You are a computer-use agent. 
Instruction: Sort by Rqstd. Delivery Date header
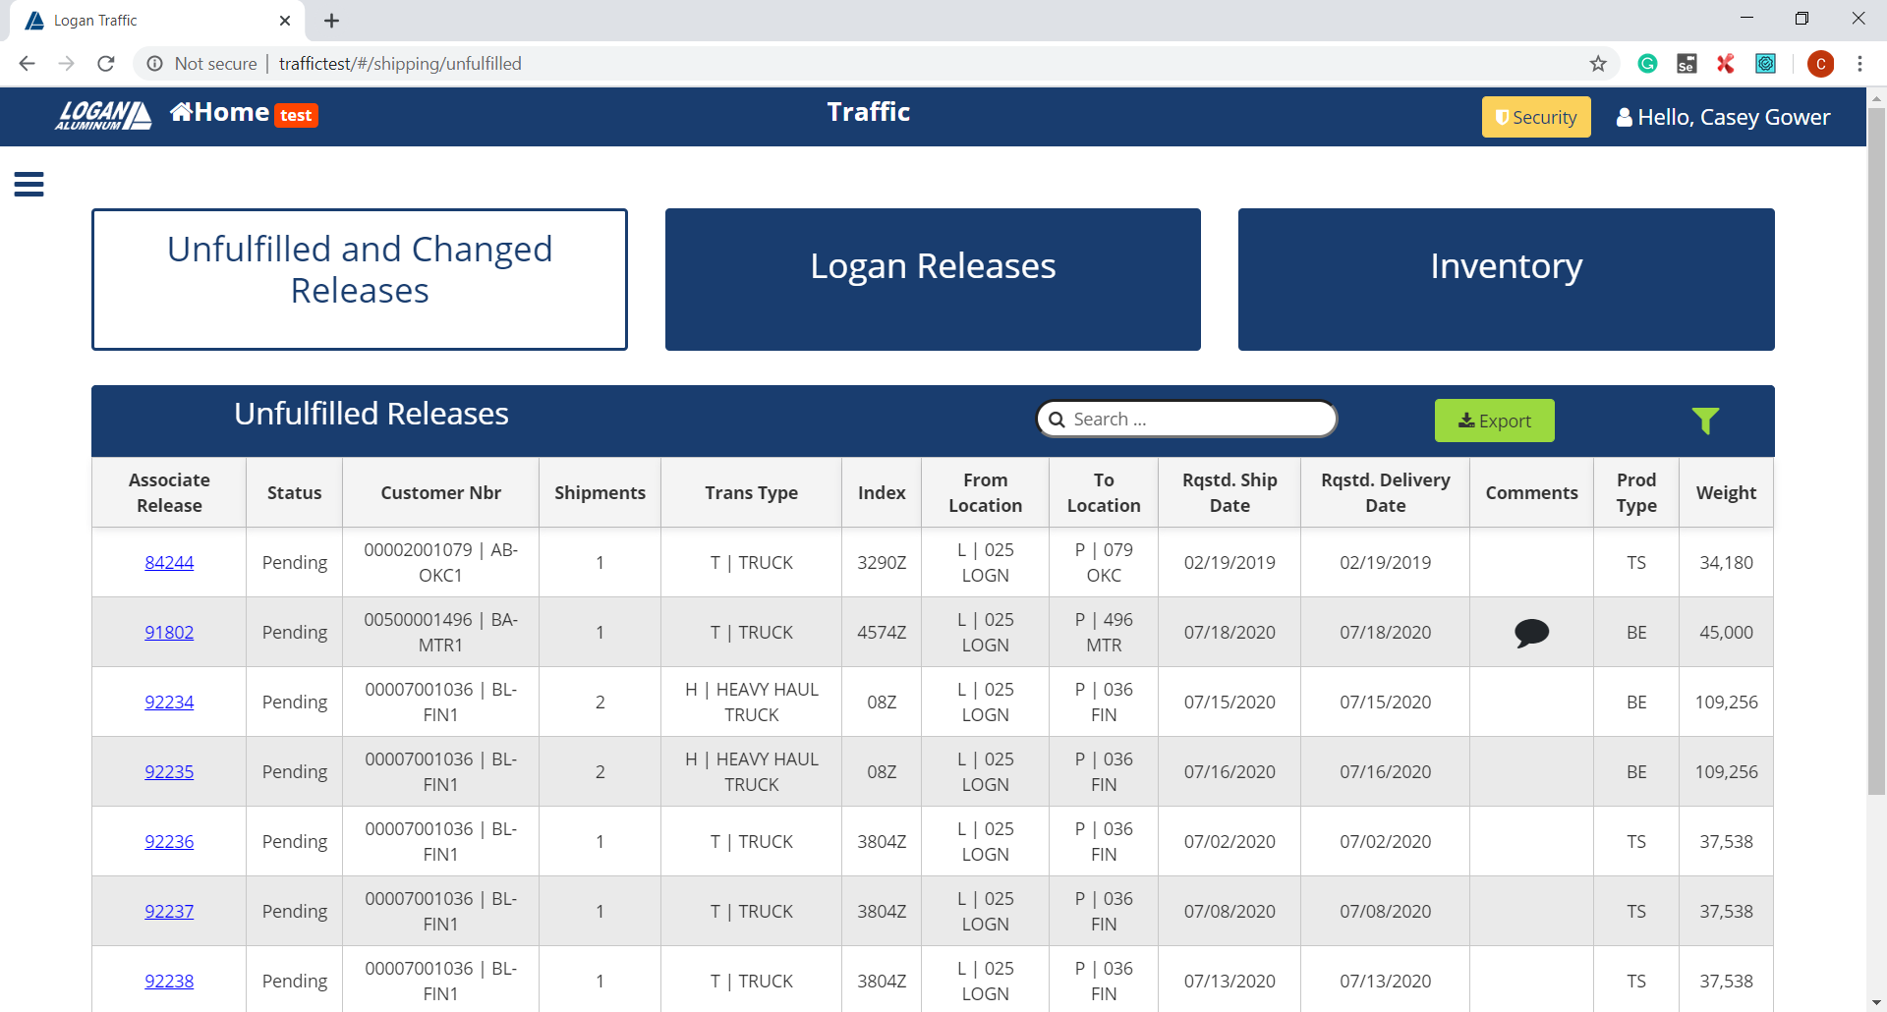point(1385,492)
